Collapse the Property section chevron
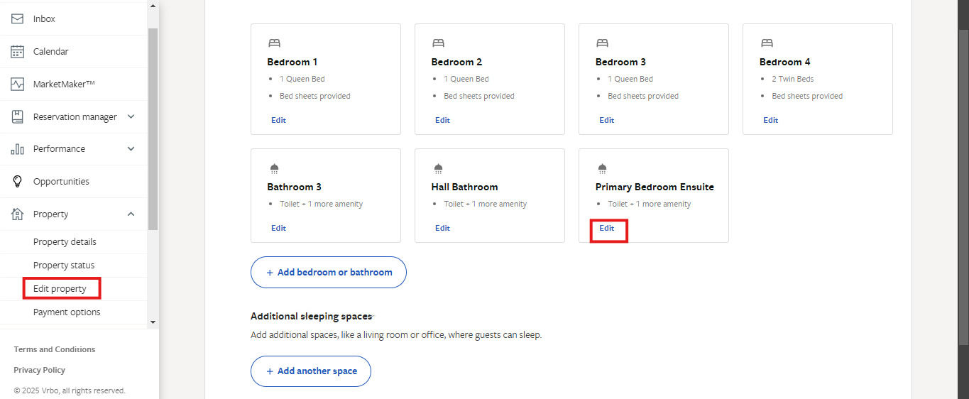Image resolution: width=969 pixels, height=399 pixels. point(131,214)
